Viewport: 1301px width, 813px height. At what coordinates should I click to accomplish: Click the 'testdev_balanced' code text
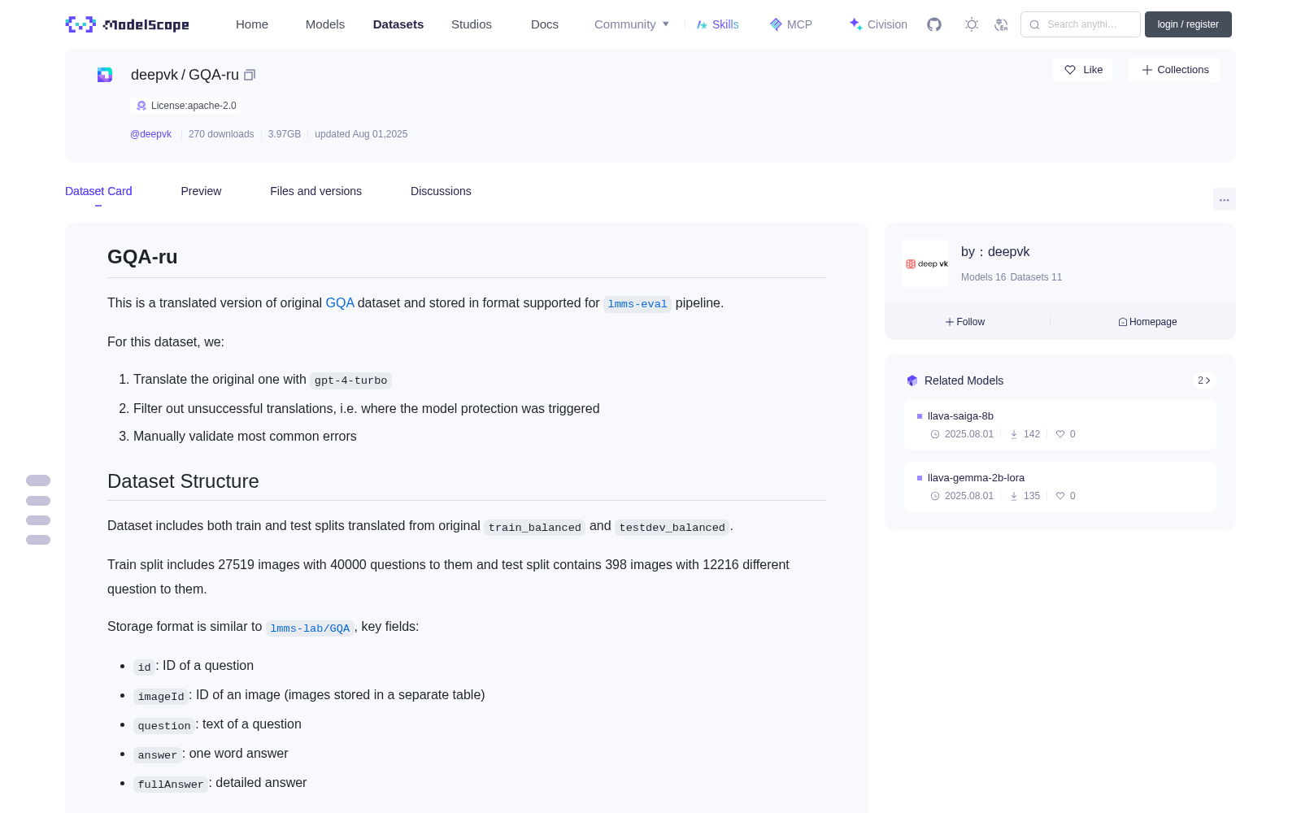[672, 528]
